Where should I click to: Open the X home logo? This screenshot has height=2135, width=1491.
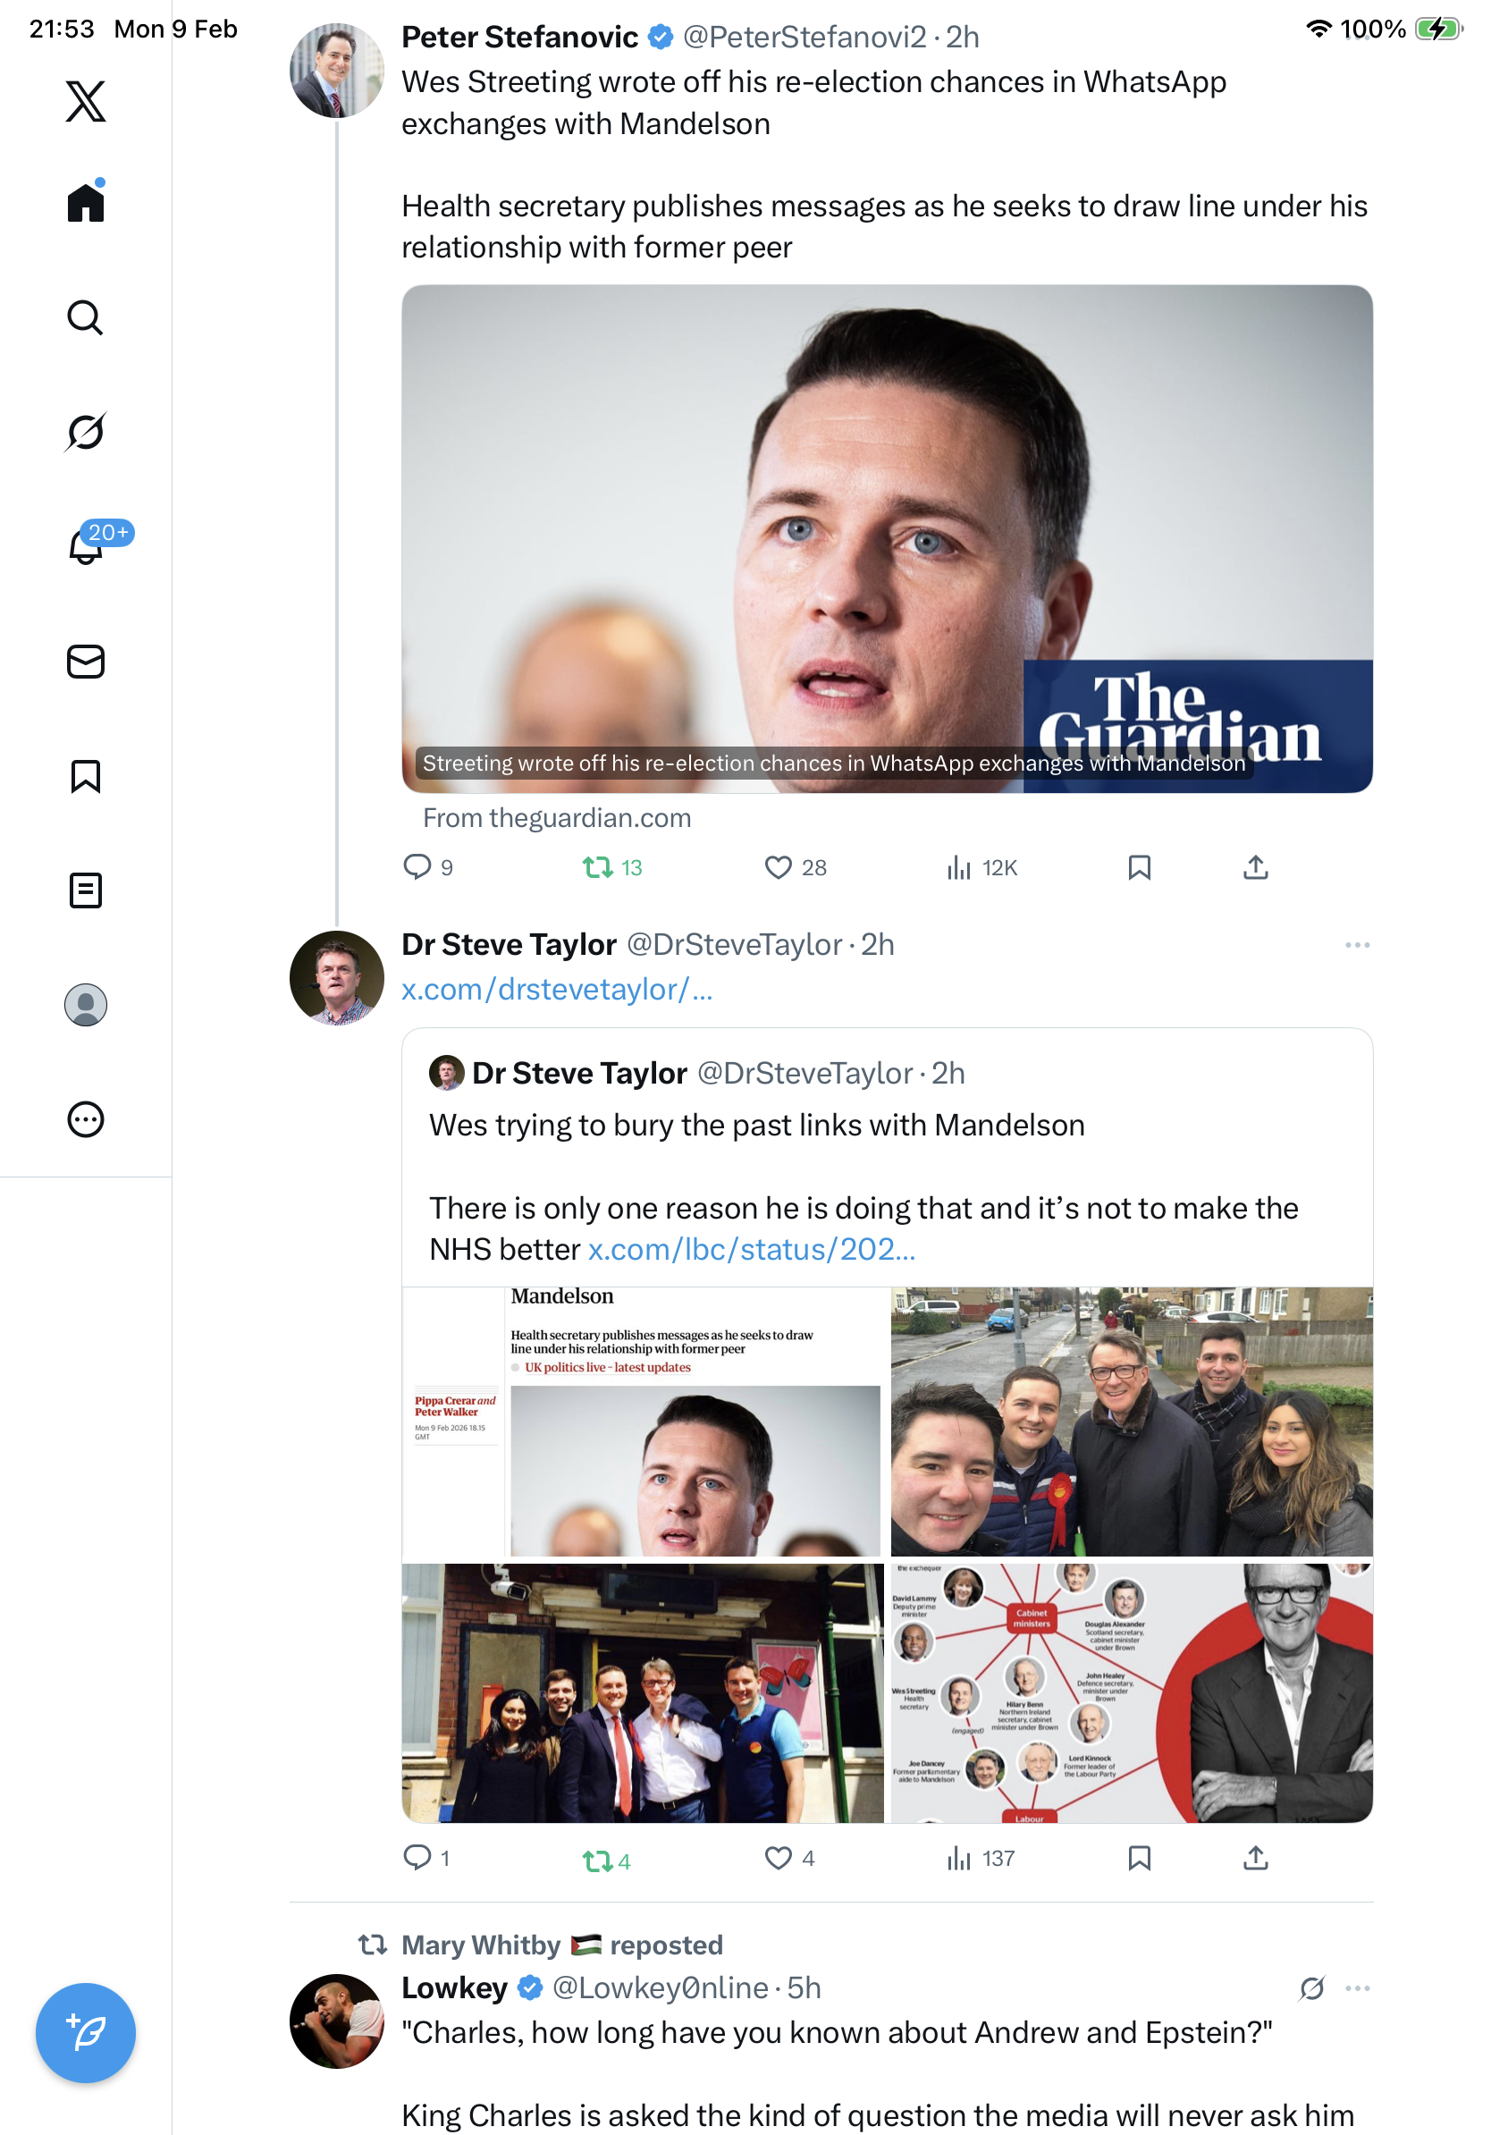pos(86,101)
